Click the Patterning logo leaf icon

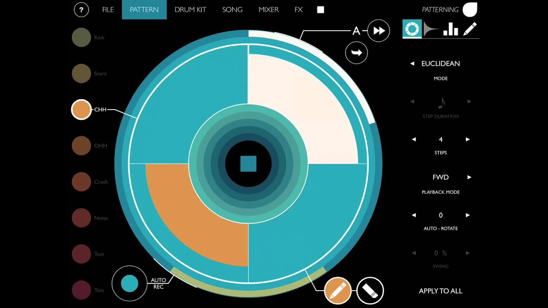tap(470, 9)
